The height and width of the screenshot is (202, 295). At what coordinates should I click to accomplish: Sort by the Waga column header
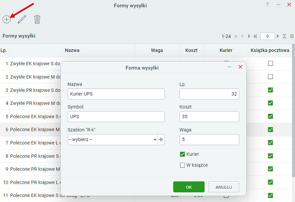click(157, 50)
